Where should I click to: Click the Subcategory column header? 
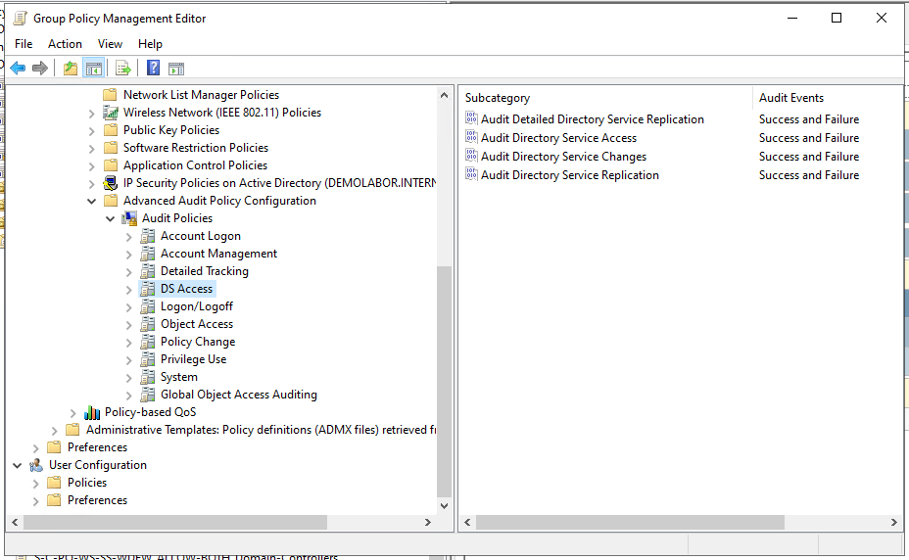497,98
